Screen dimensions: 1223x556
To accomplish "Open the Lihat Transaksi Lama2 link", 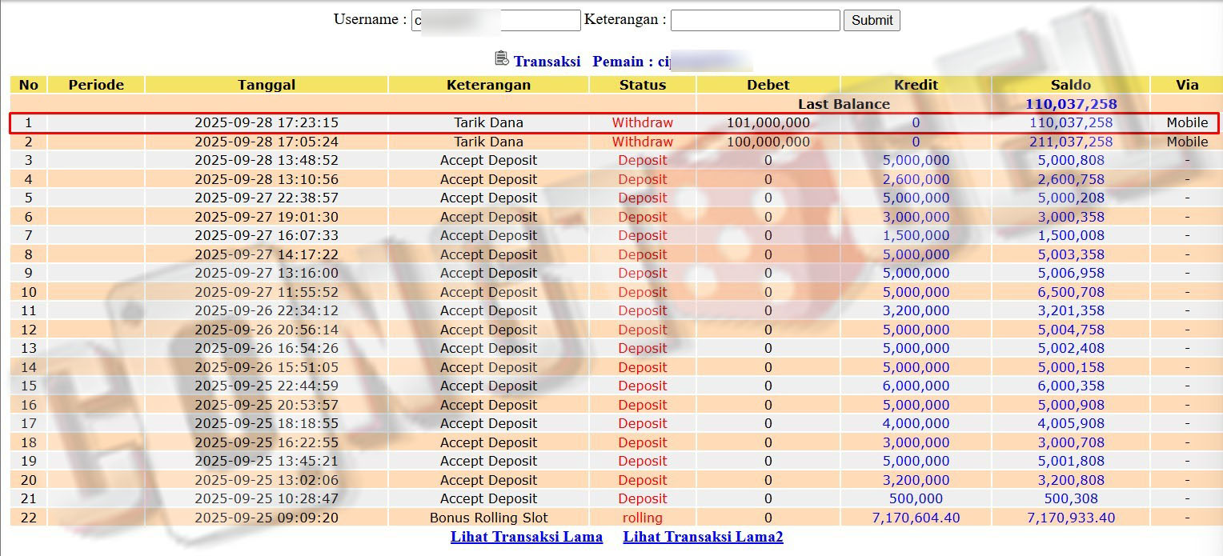I will click(x=703, y=537).
